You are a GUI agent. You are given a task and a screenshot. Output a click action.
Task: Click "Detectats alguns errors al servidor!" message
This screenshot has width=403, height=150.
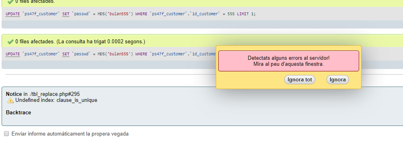[289, 58]
